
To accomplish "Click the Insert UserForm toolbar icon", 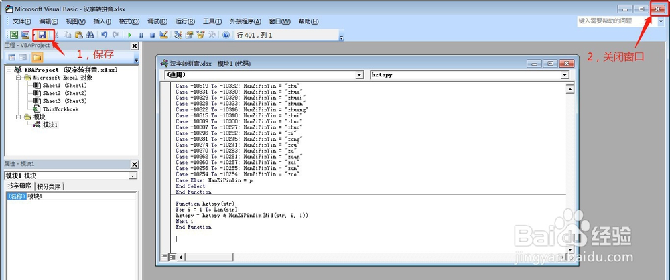I will [x=25, y=35].
